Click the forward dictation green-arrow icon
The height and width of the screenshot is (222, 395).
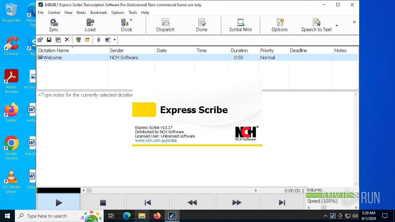coord(78,40)
